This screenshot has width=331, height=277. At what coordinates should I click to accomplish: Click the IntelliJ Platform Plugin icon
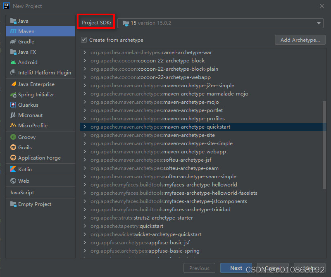pos(13,72)
